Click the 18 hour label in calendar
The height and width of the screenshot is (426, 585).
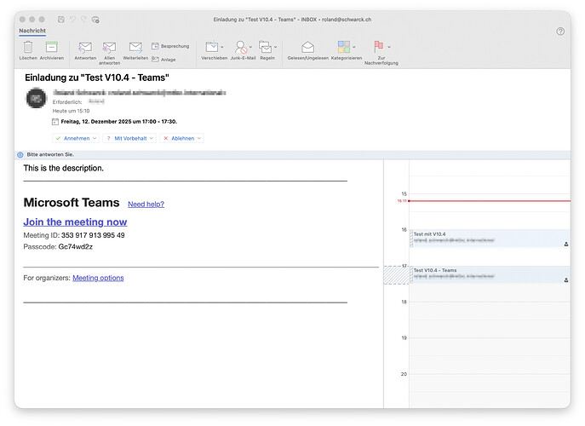click(x=404, y=302)
